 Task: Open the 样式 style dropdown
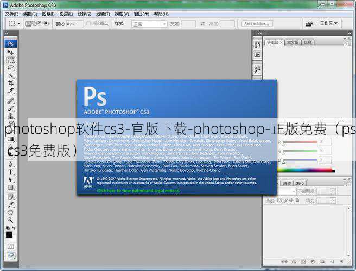click(x=149, y=24)
